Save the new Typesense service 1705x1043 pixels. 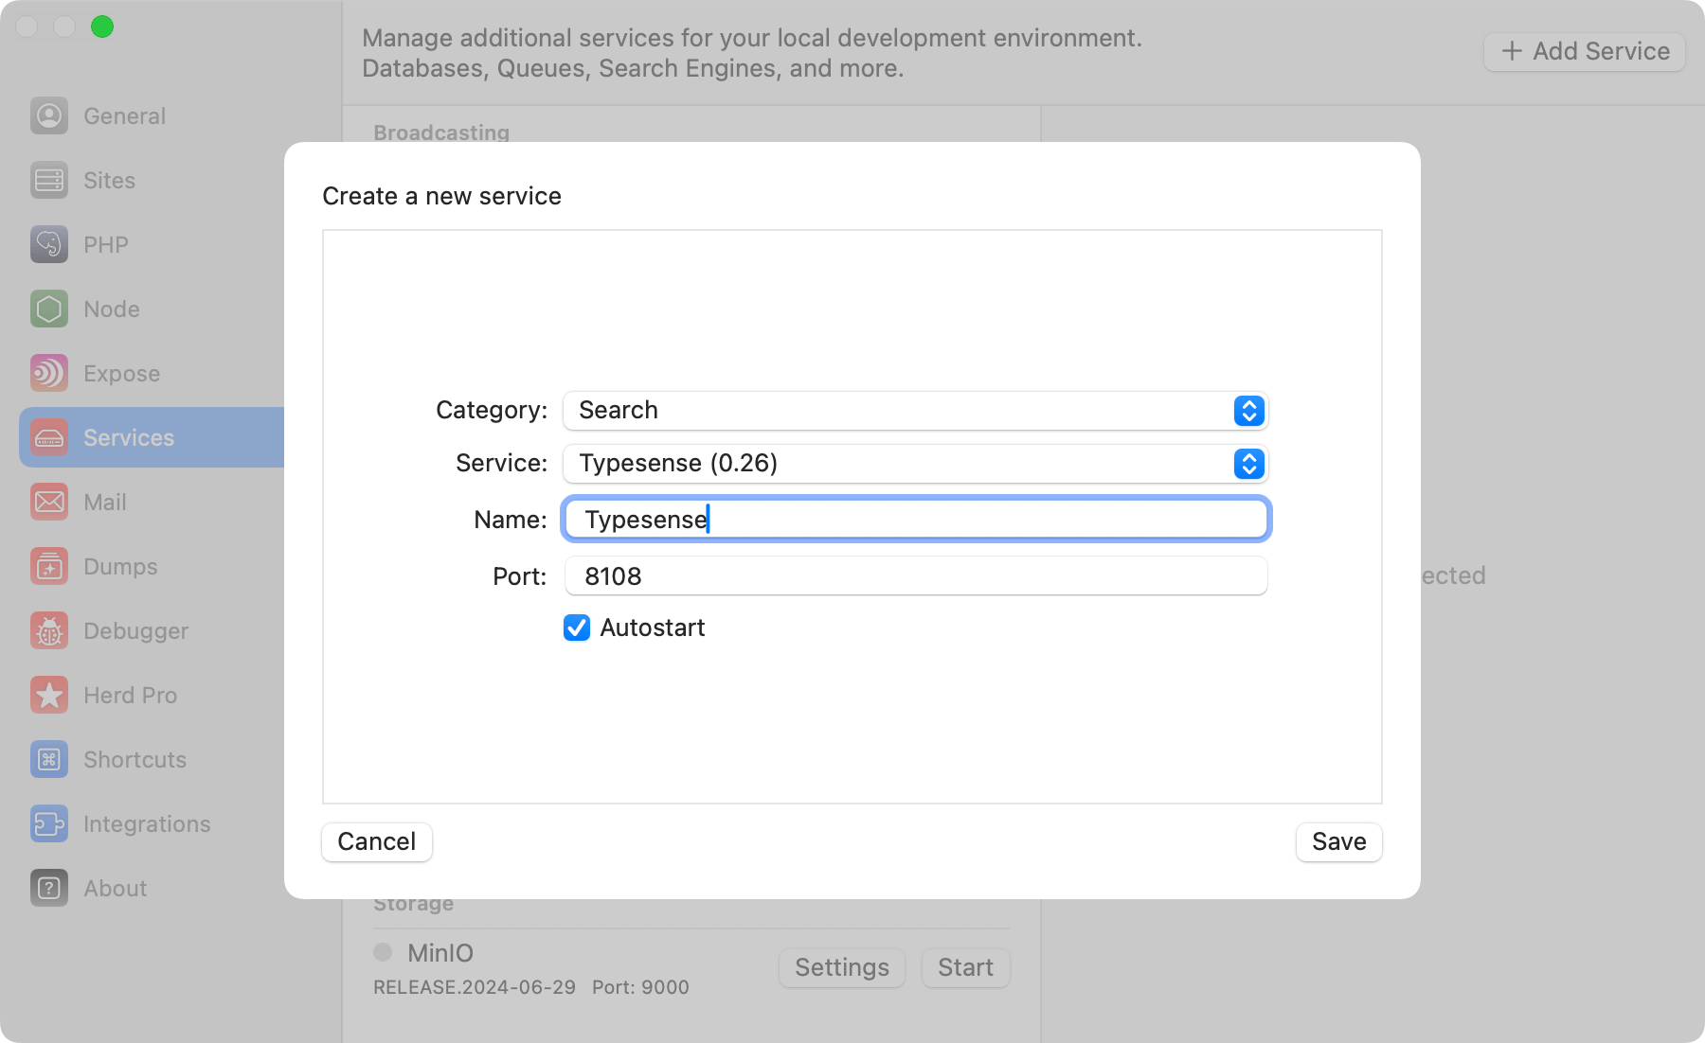1338,841
